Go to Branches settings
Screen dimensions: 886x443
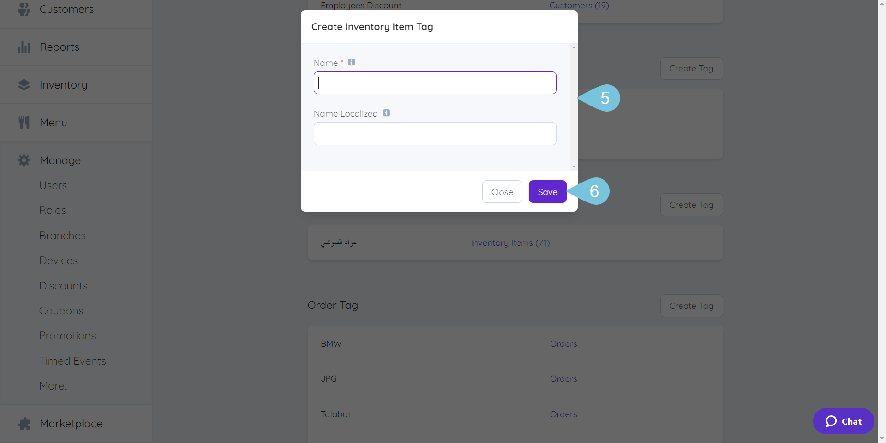click(62, 235)
